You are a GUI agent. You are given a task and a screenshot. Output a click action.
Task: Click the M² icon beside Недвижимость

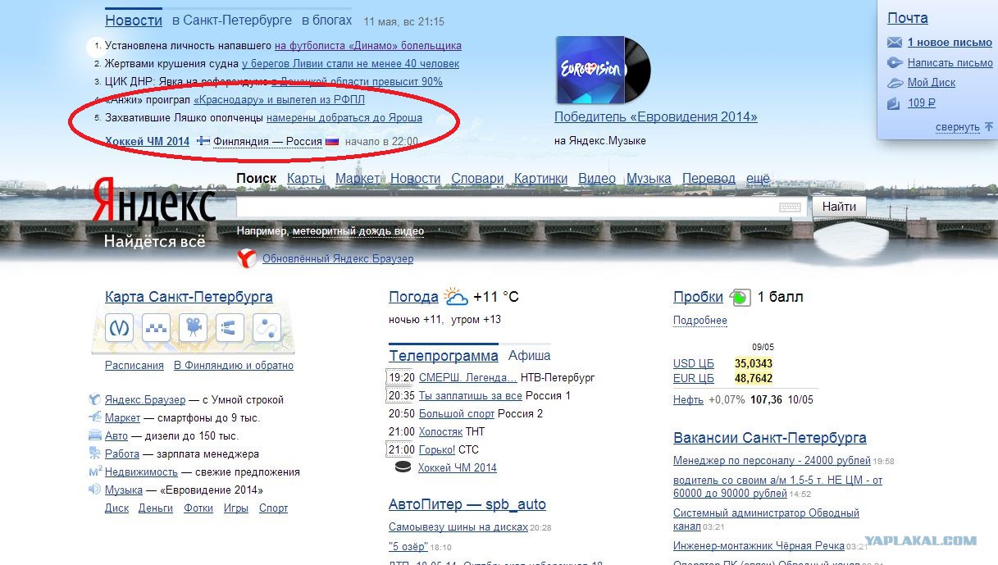click(x=95, y=472)
